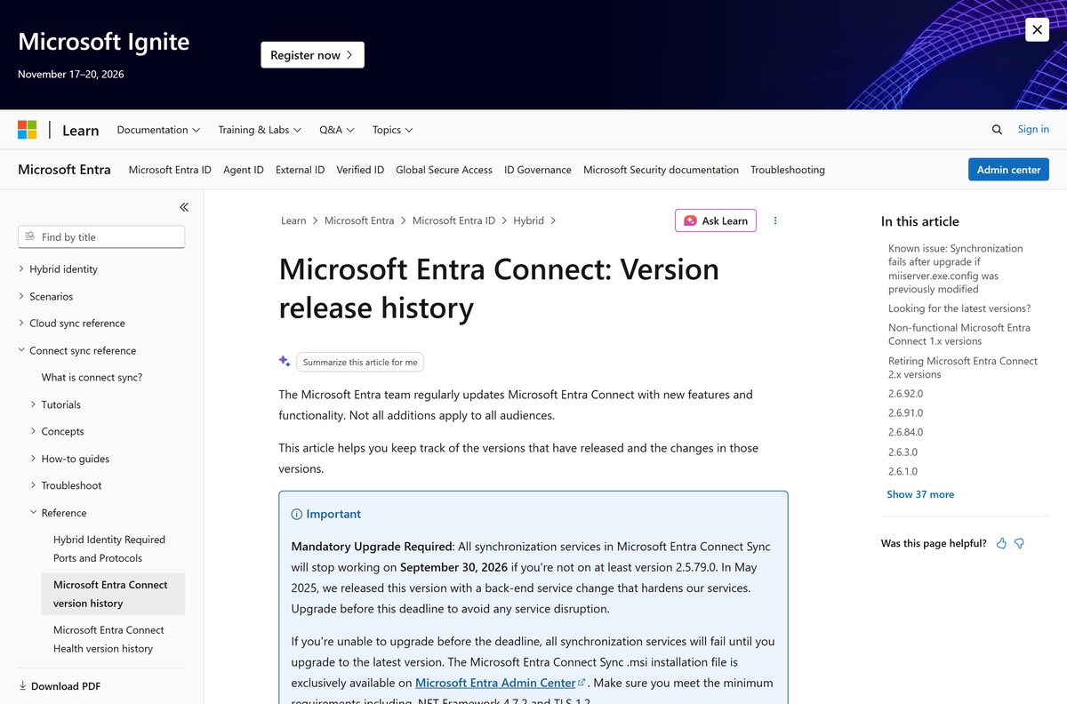Click the filter icon in Find by title
1067x704 pixels.
point(30,236)
